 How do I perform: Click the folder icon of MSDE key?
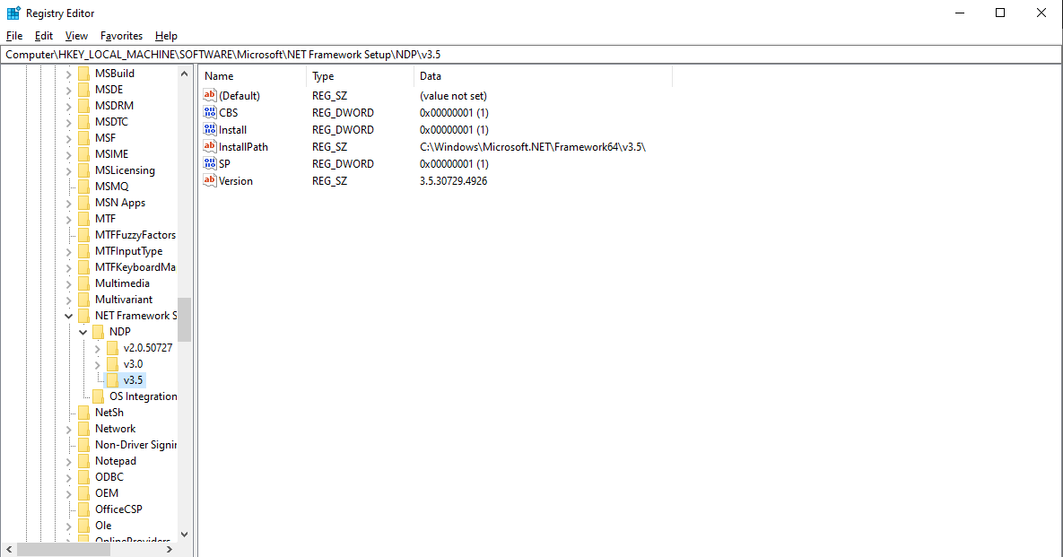(x=84, y=90)
